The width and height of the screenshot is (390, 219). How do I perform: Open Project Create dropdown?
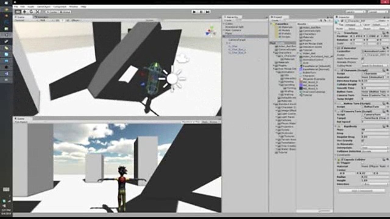[275, 20]
